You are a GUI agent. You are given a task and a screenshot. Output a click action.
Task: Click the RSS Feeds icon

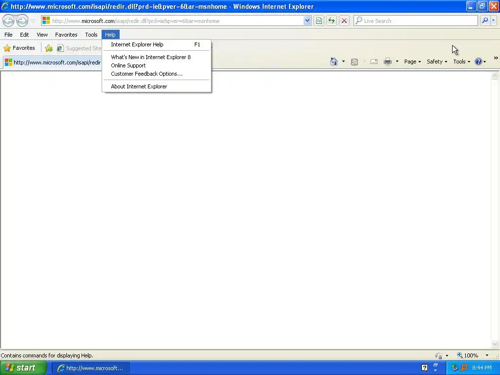pos(354,62)
